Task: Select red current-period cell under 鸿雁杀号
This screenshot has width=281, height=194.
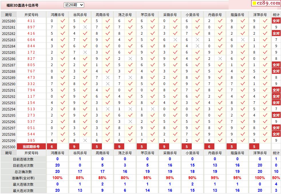Action: click(x=52, y=147)
